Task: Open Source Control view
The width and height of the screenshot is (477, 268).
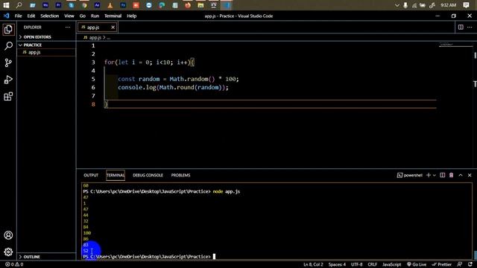Action: [x=8, y=63]
